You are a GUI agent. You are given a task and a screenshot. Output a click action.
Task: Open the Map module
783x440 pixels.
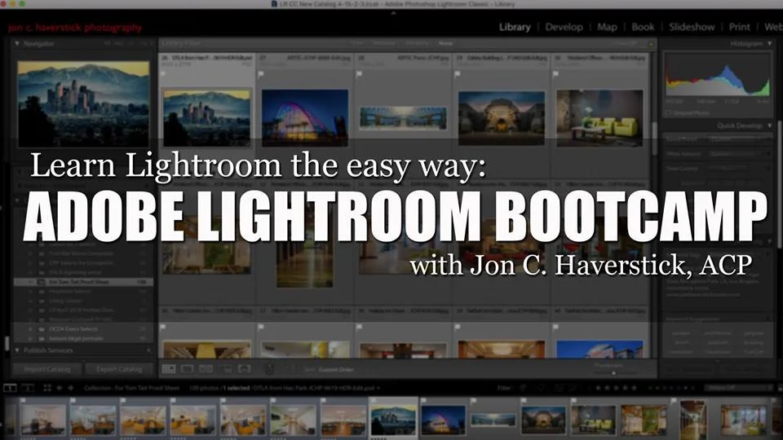(607, 27)
